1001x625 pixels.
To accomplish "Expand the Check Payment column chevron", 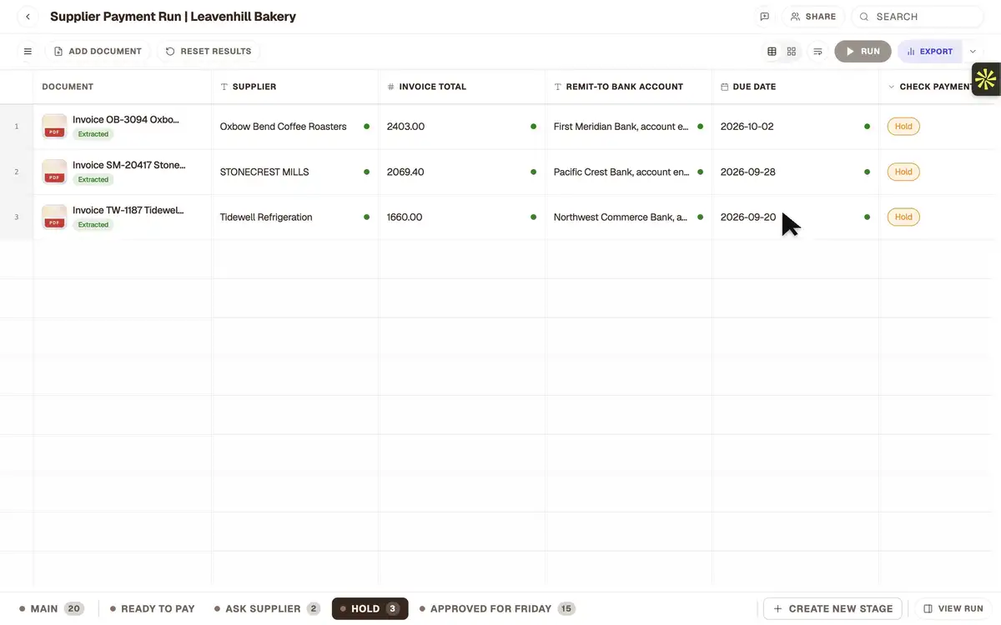I will coord(891,87).
